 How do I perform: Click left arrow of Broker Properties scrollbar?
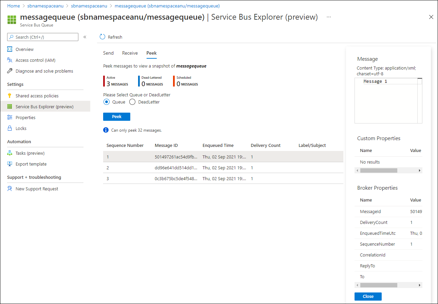click(357, 285)
